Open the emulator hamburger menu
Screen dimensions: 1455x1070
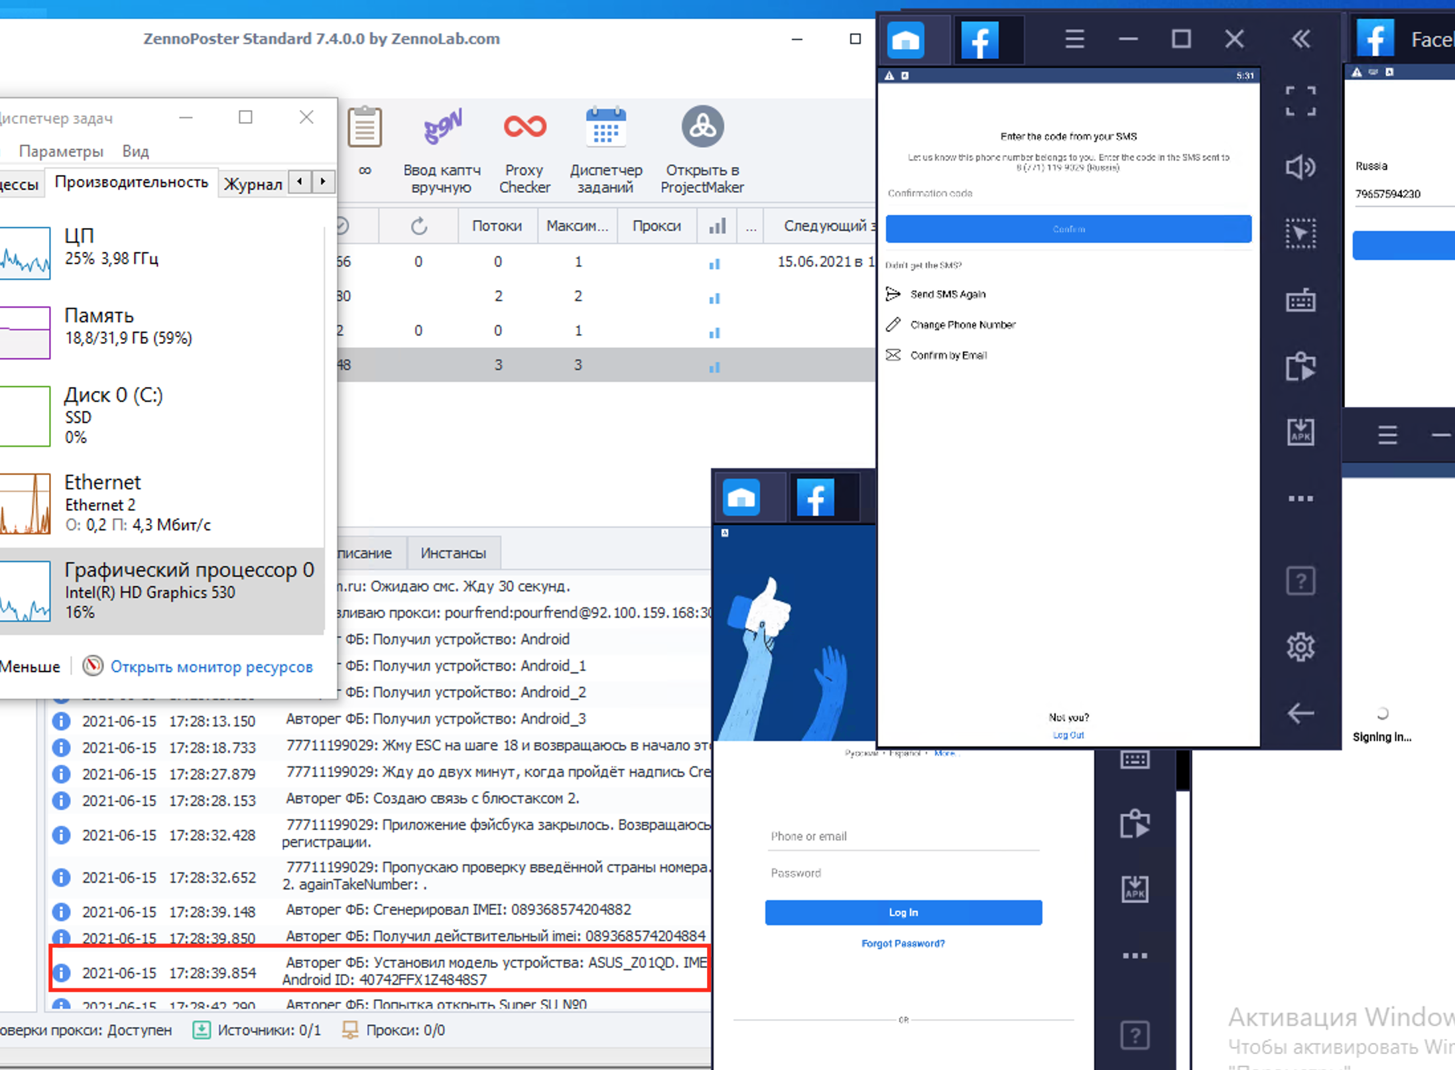coord(1074,39)
